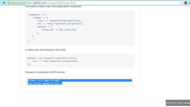Viewport: 190px width, 107px height.
Task: Click the github.com URL in the address bar
Action: click(51, 3)
